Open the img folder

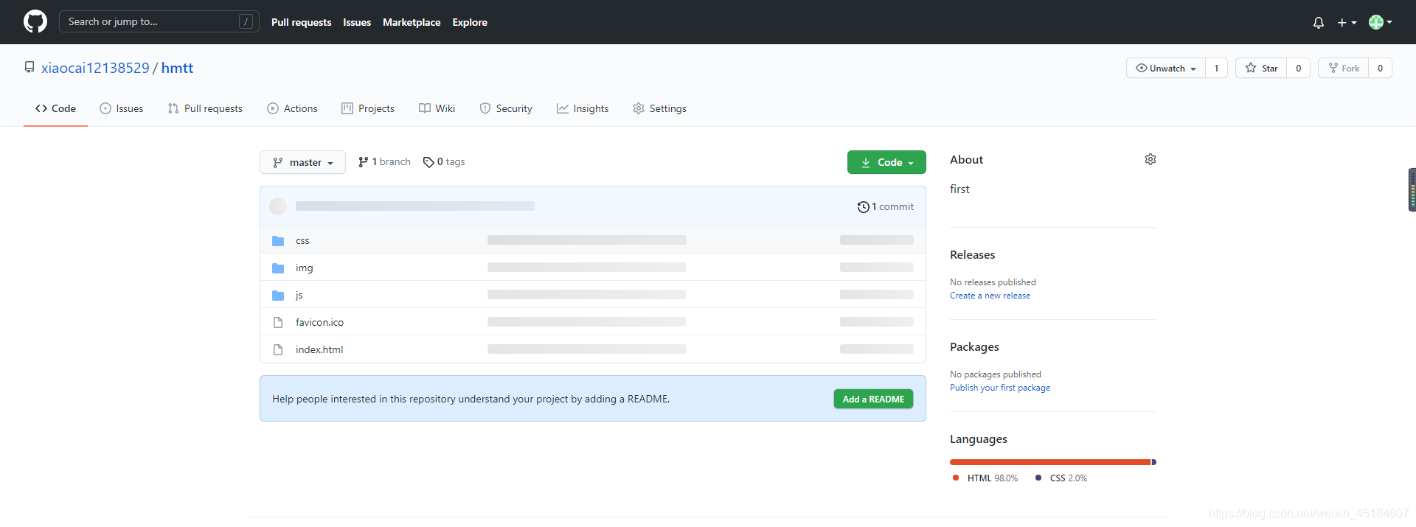305,268
